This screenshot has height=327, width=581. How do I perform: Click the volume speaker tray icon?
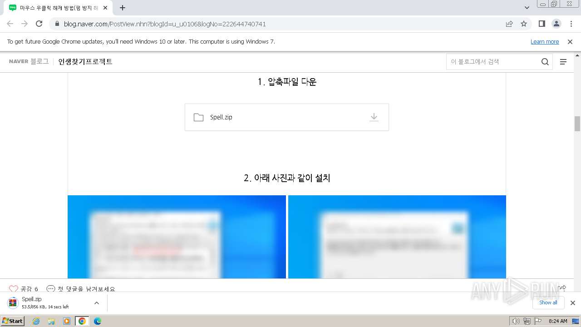516,321
